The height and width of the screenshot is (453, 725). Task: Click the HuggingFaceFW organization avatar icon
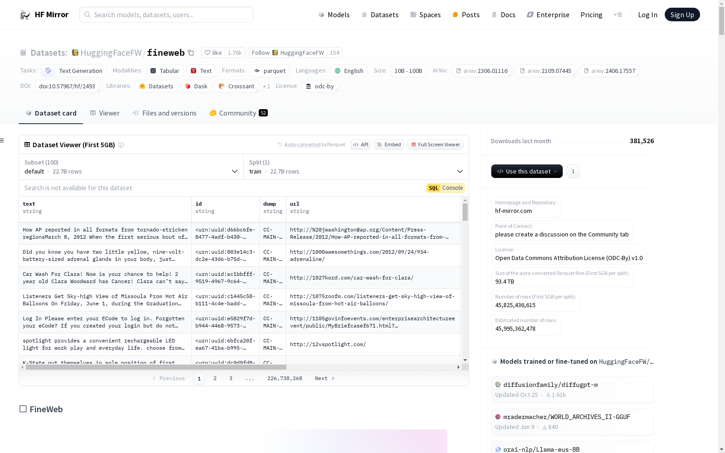pyautogui.click(x=75, y=53)
